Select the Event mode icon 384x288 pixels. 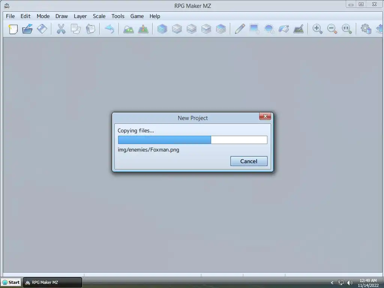coord(143,29)
